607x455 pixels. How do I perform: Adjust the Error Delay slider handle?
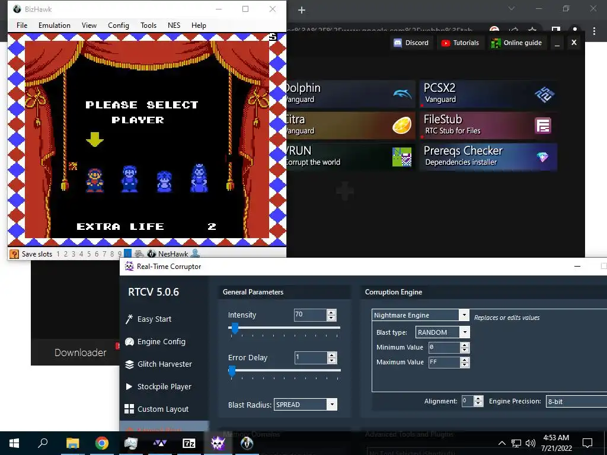point(232,371)
